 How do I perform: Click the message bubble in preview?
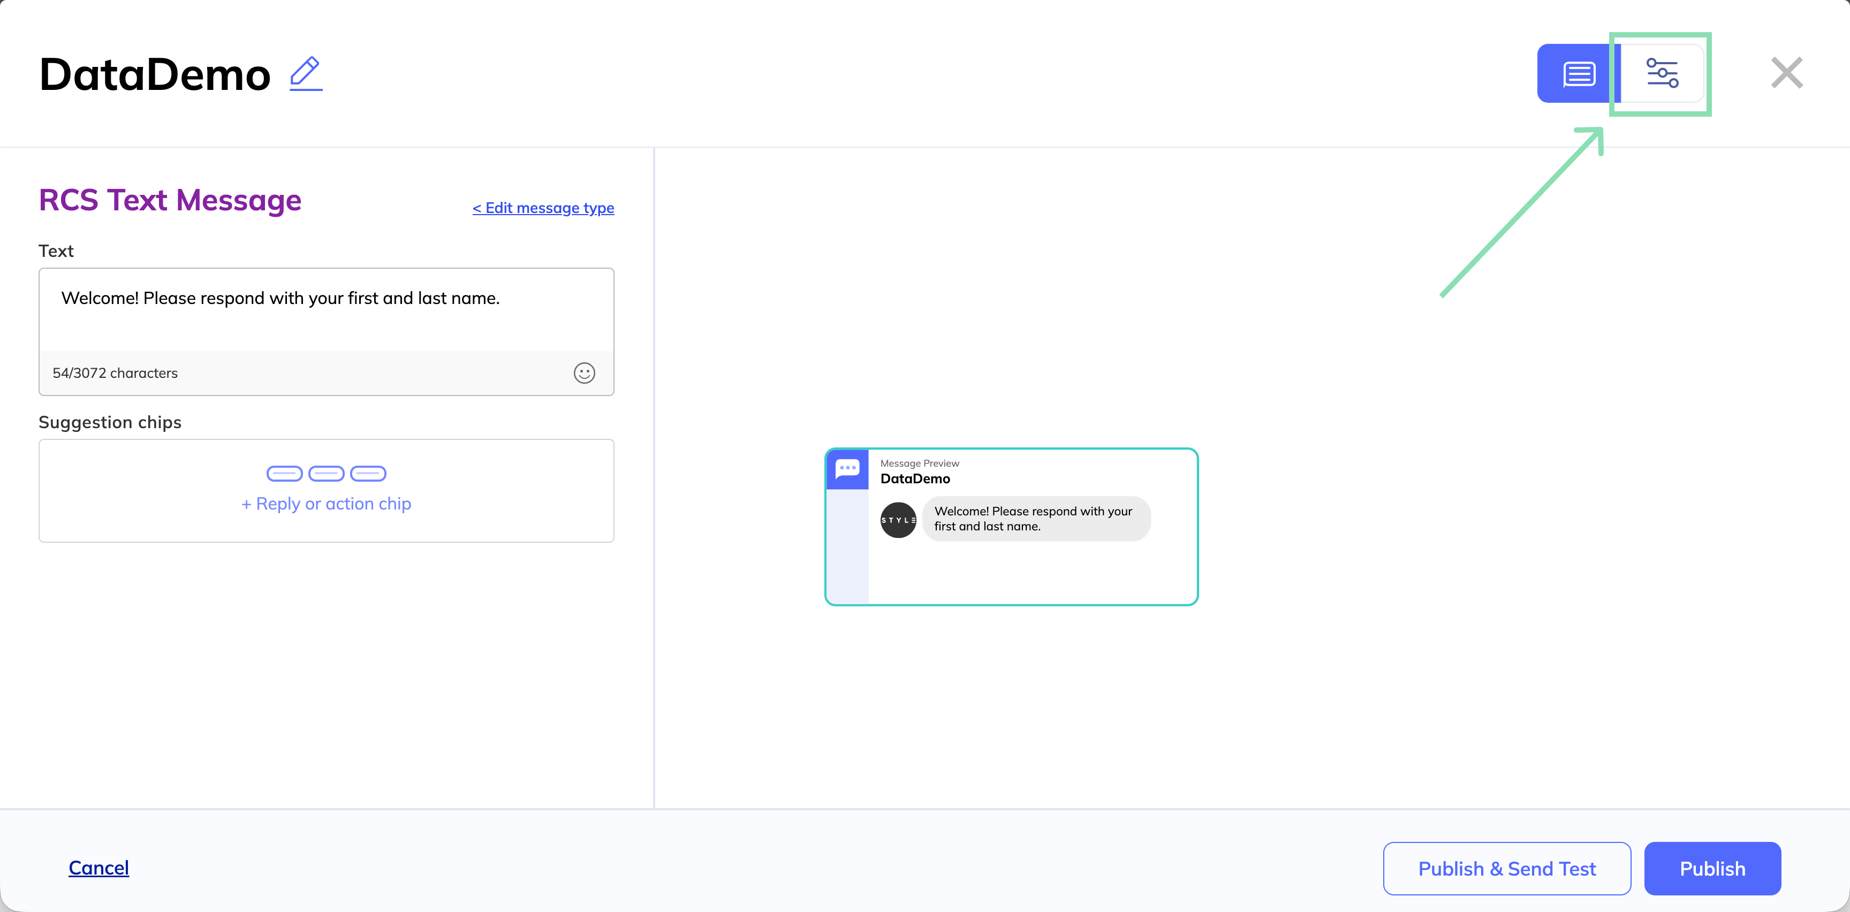(1036, 519)
